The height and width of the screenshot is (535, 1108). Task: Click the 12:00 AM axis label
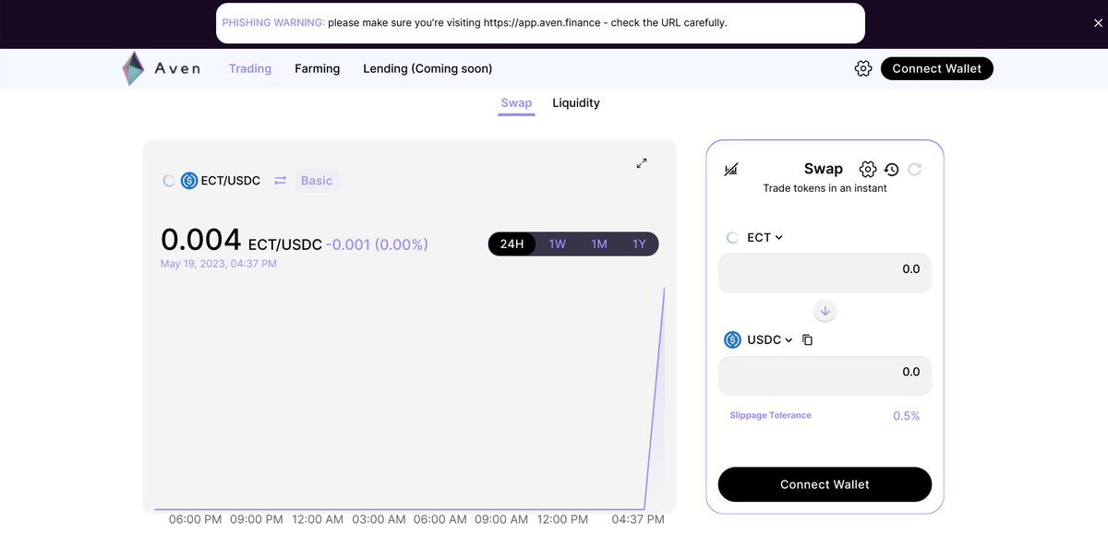318,519
